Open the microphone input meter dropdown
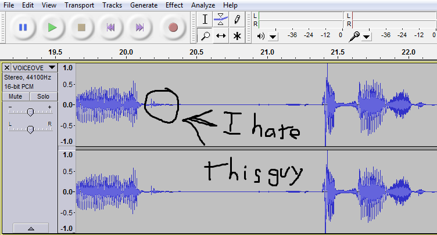This screenshot has width=437, height=235. [x=367, y=37]
